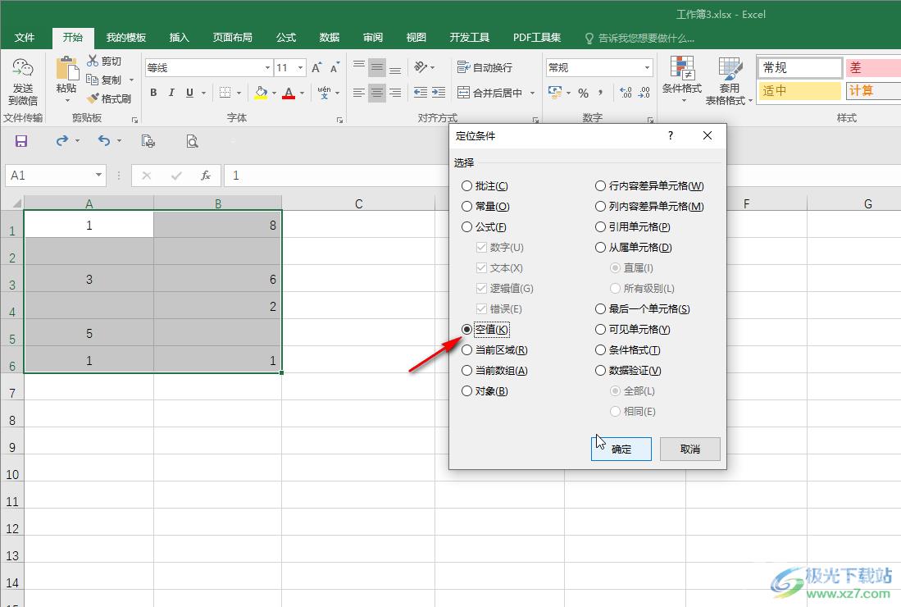Image resolution: width=901 pixels, height=607 pixels.
Task: Select the 批注(C) radio option
Action: click(x=485, y=185)
